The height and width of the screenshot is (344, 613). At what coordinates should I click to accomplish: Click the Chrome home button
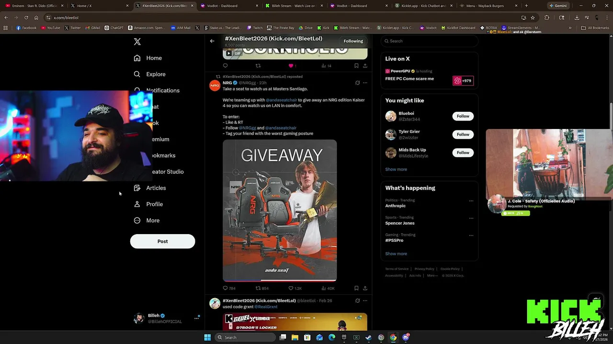pos(36,18)
